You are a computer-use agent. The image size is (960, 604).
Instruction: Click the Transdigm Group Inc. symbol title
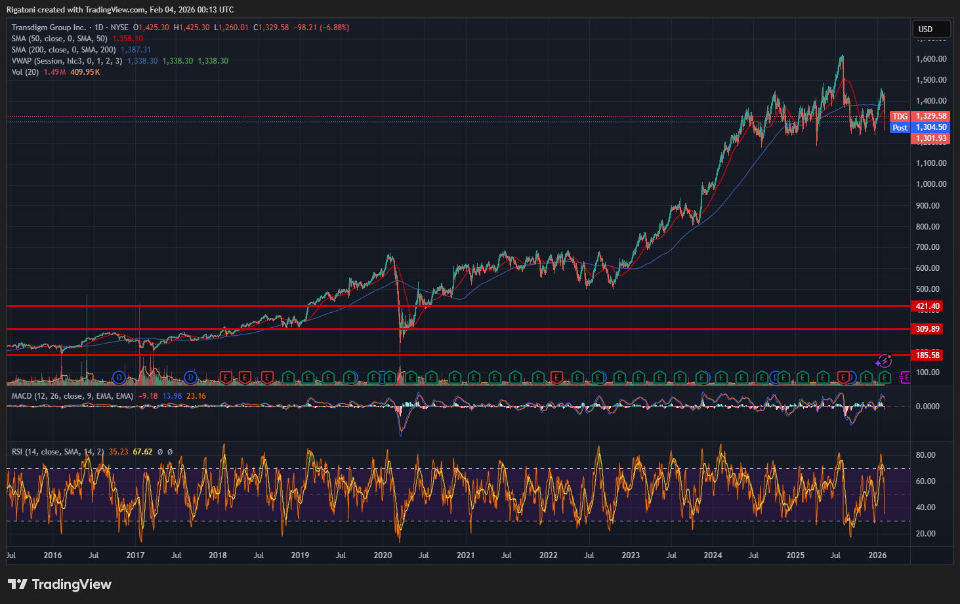[49, 28]
